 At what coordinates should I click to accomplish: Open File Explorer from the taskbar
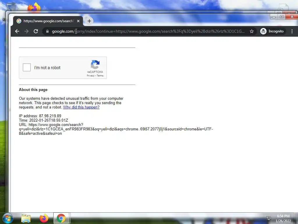click(26, 218)
